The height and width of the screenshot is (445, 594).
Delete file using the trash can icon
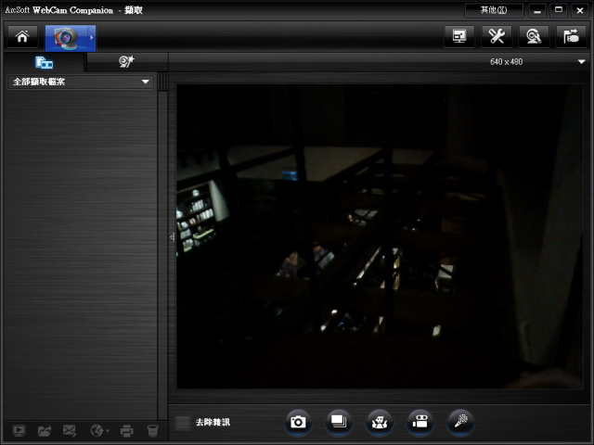[x=152, y=430]
